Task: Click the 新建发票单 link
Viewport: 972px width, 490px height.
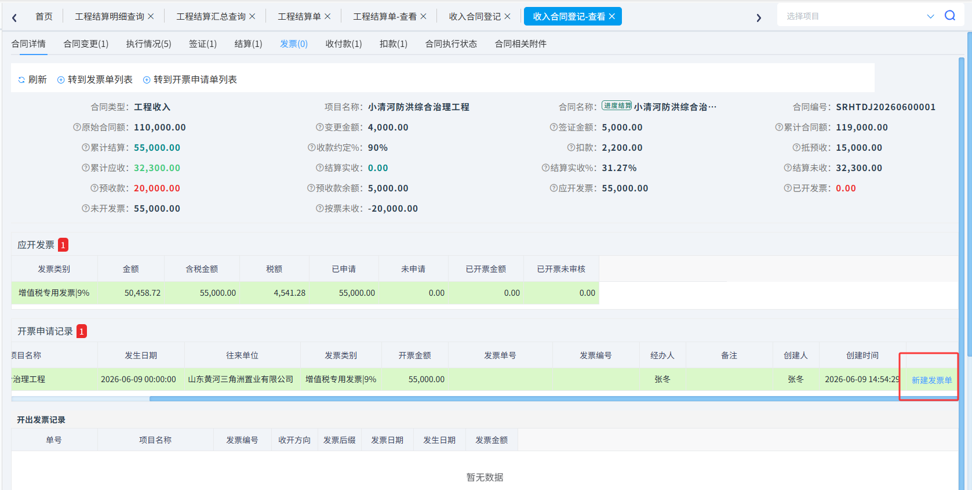Action: click(x=931, y=380)
